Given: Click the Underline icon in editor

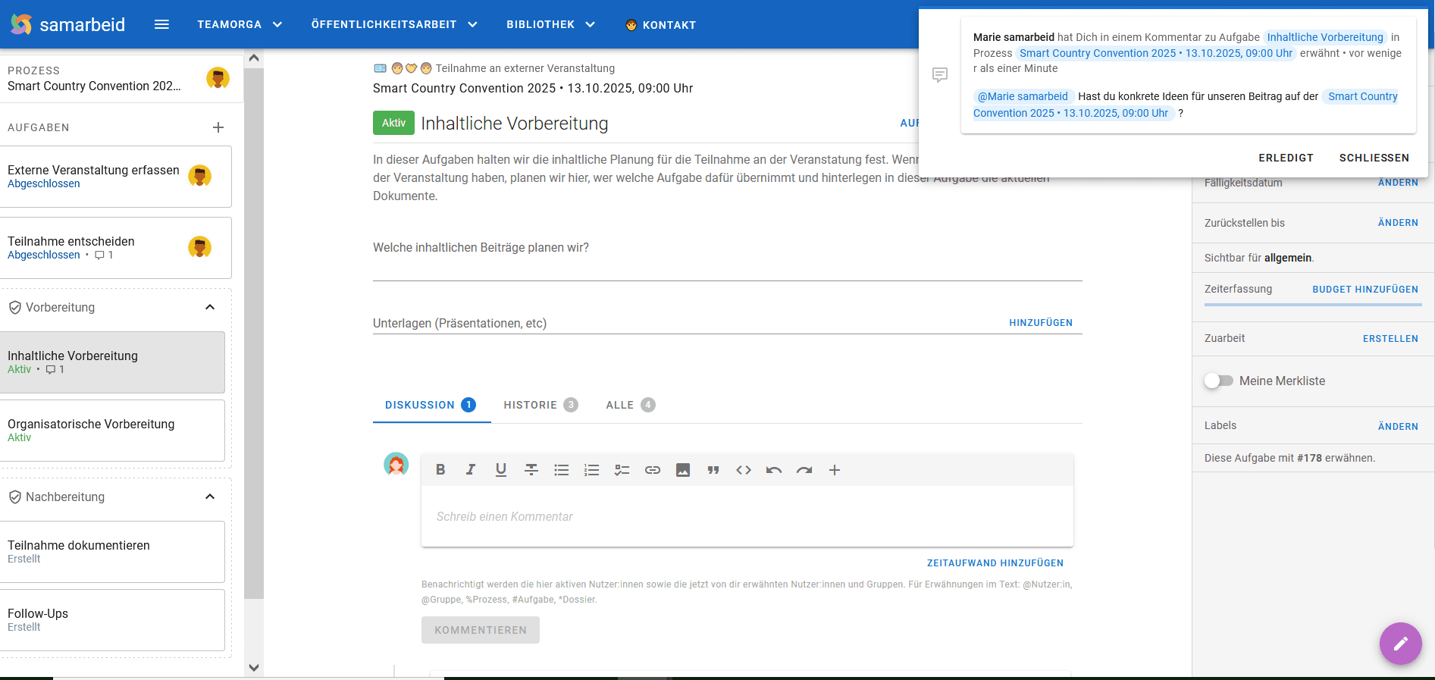Looking at the screenshot, I should click(x=501, y=470).
